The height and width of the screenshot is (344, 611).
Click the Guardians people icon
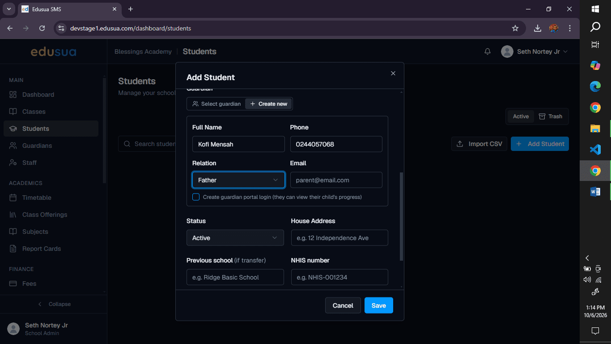pos(13,146)
